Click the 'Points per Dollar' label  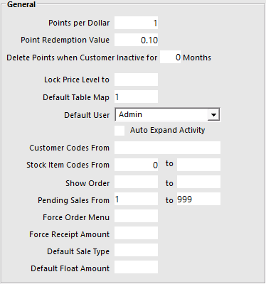click(x=79, y=23)
